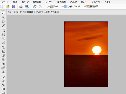Screen dimensions: 126x94
Task: Click the Save floppy disk icon
Action: pos(13,7)
